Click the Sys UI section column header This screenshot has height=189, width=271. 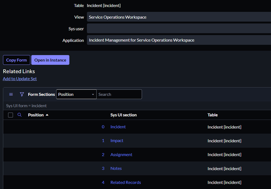coord(124,115)
